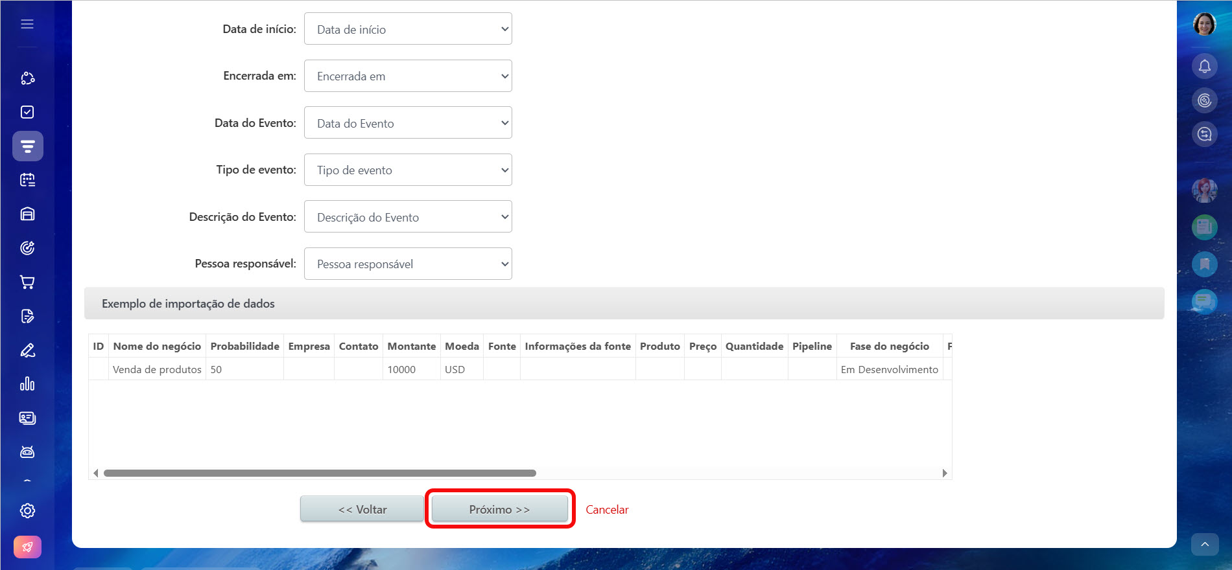
Task: Click the warehouse icon in left sidebar
Action: click(27, 214)
